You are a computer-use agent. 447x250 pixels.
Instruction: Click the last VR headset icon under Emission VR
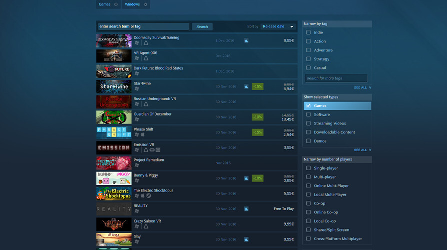coord(158,150)
